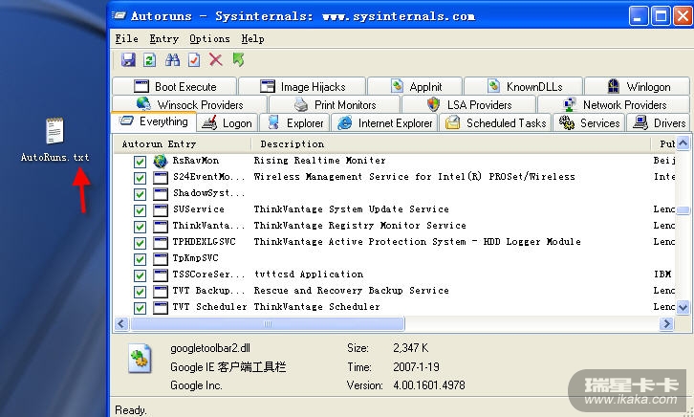
Task: Select the 'Rising Realtime Moniter' description
Action: 319,161
